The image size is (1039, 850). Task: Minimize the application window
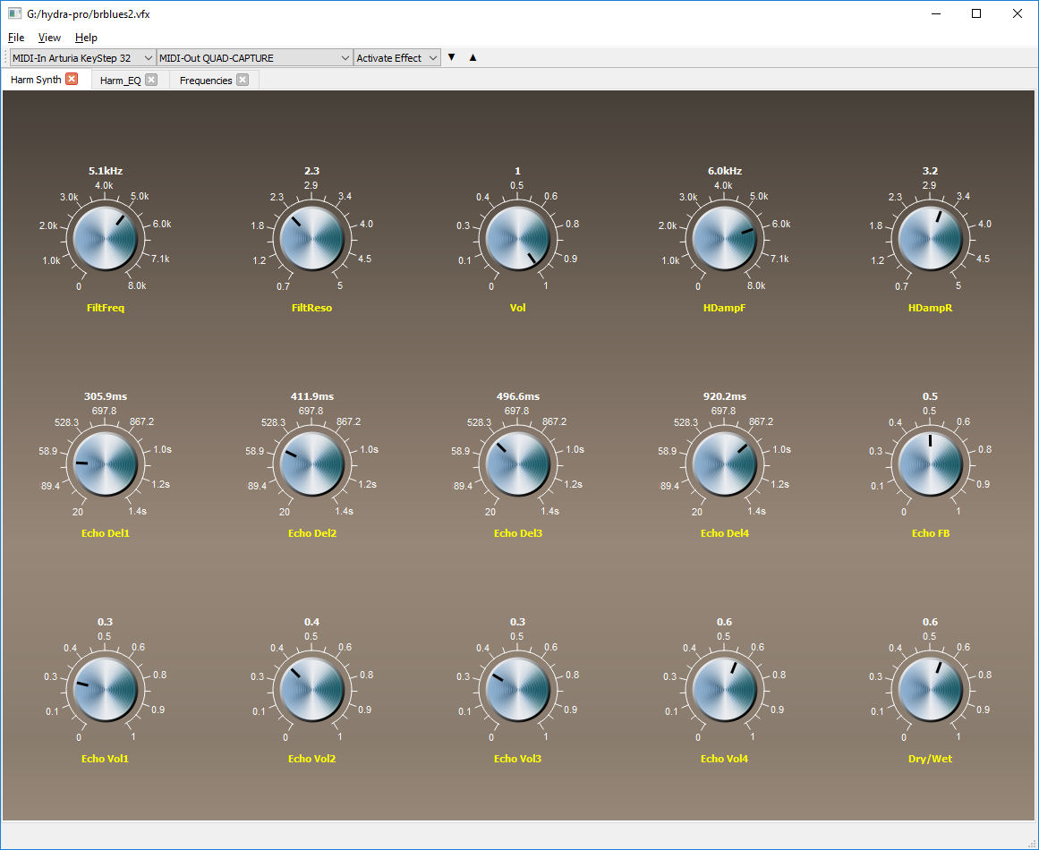[935, 13]
